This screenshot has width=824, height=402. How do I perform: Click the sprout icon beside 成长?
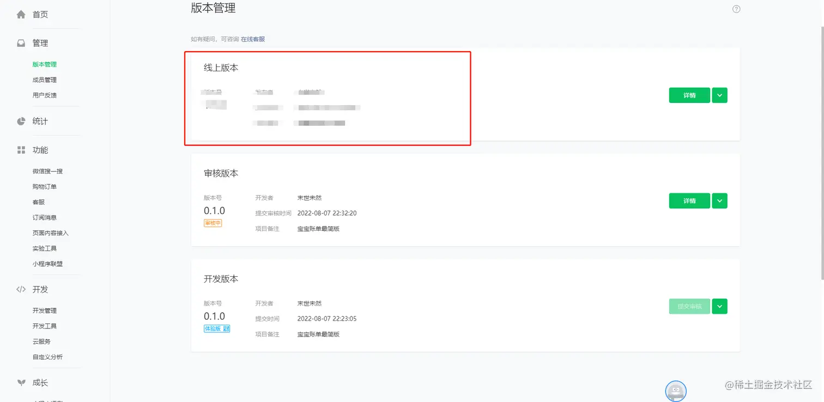click(21, 382)
